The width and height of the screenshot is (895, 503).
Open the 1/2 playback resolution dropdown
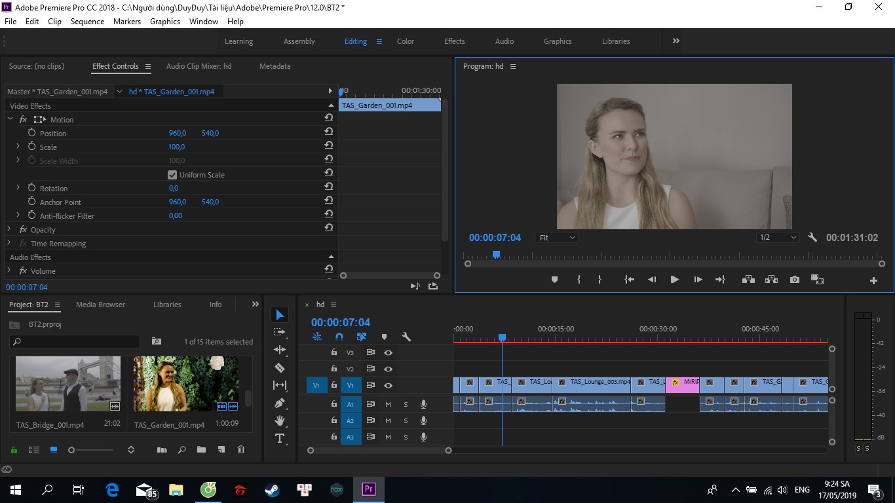pyautogui.click(x=778, y=238)
